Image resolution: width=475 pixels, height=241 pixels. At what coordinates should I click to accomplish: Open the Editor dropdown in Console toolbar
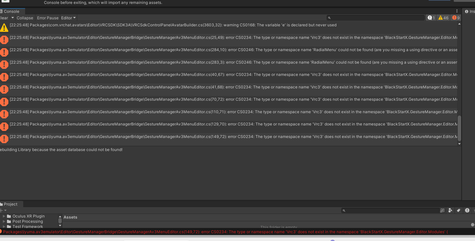[68, 18]
